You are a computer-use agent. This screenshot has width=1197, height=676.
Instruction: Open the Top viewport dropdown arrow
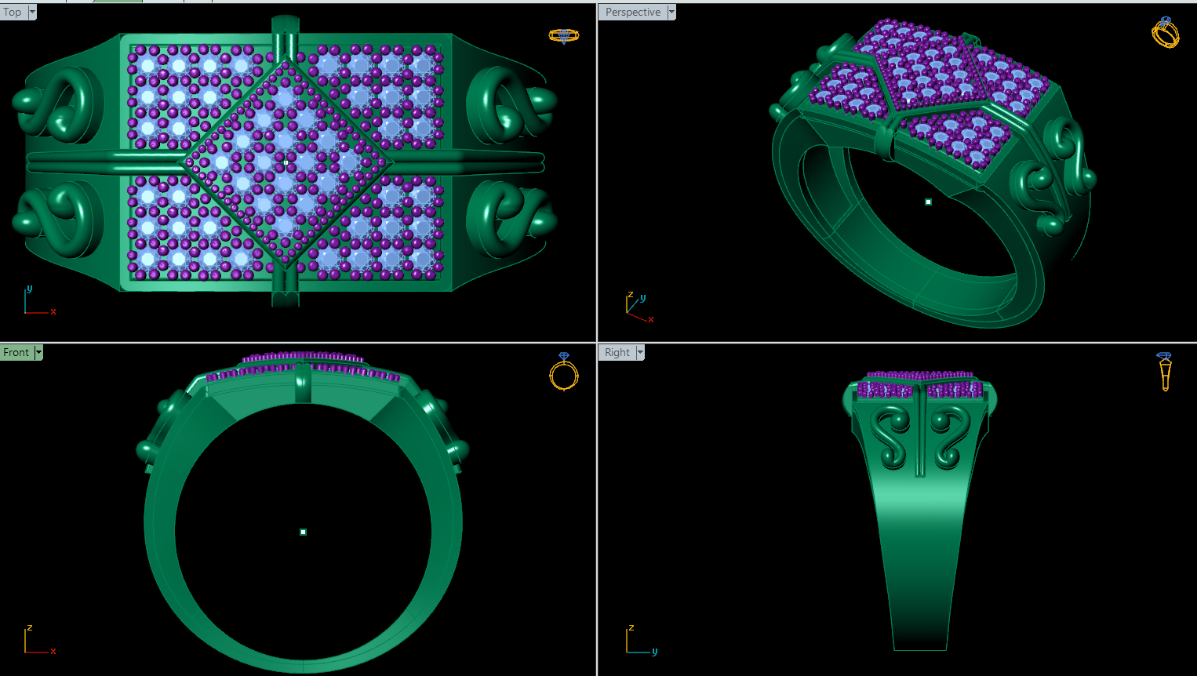[32, 12]
